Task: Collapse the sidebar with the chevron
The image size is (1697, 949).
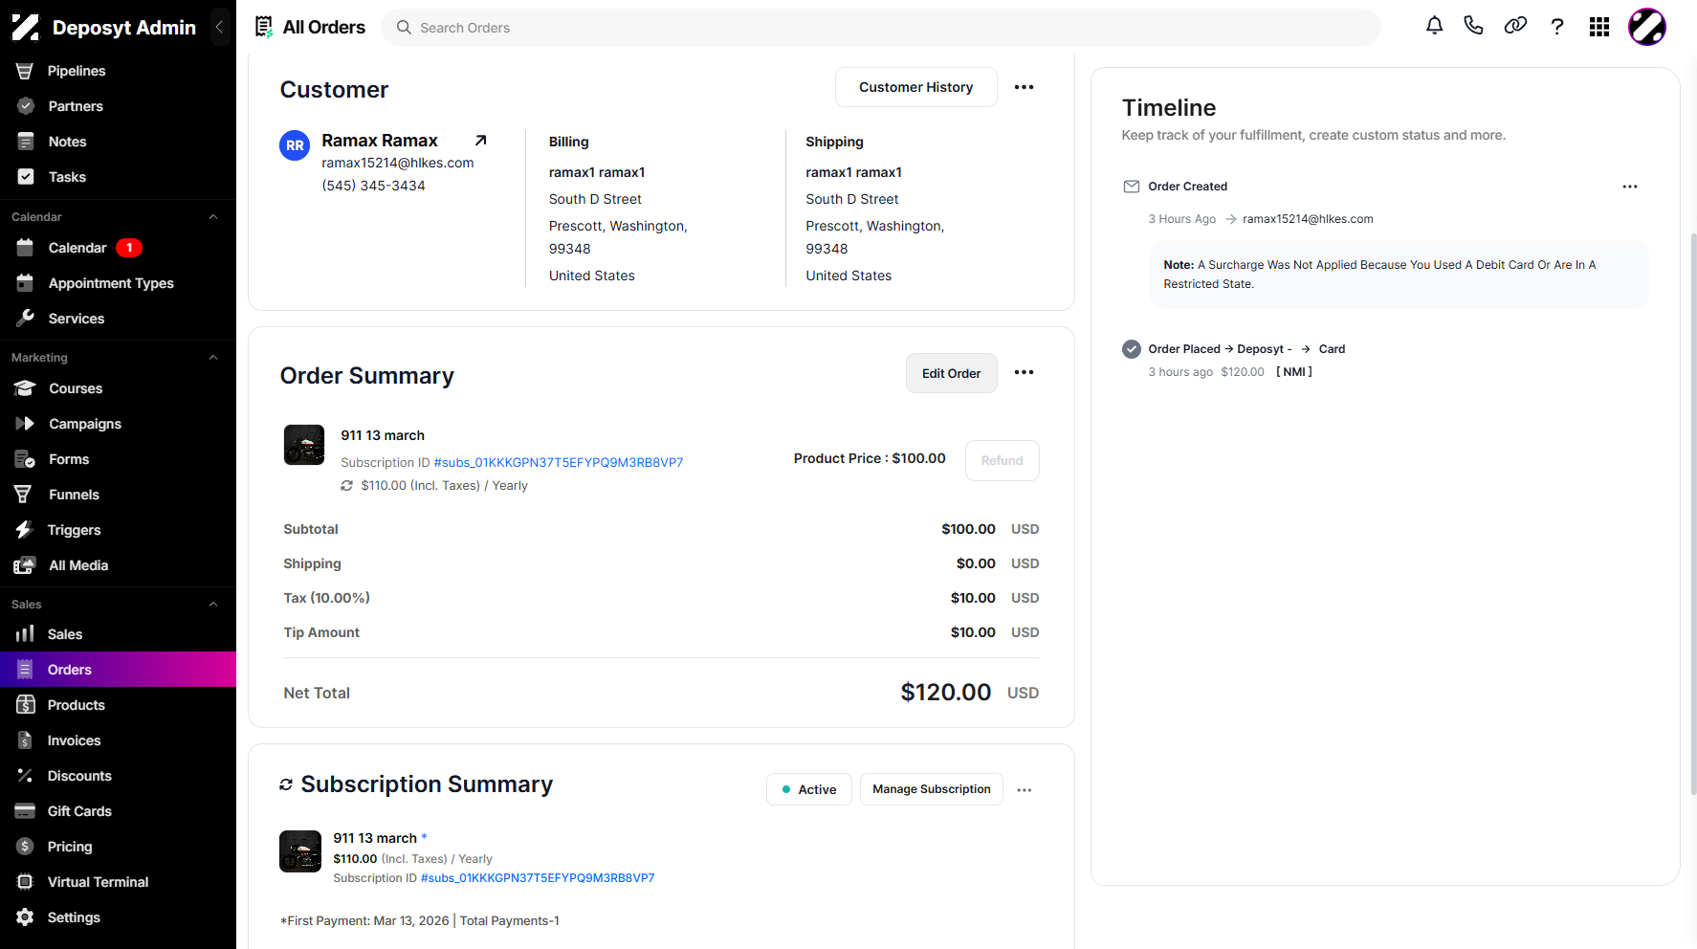Action: pyautogui.click(x=219, y=27)
